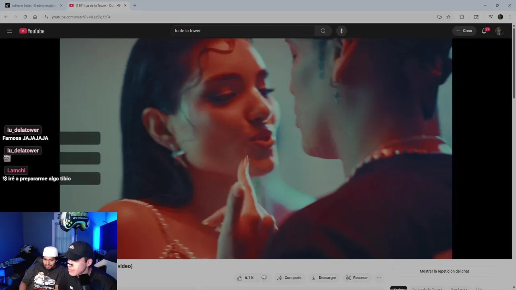Screen dimensions: 516x290
Task: View site information icon in address bar
Action: [x=46, y=17]
